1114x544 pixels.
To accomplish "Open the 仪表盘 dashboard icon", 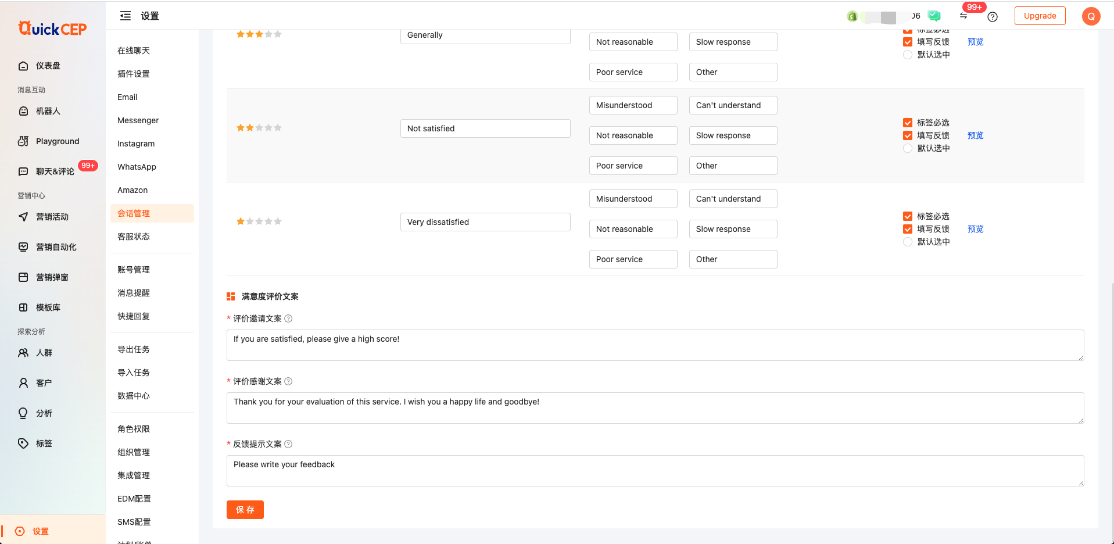I will pos(23,66).
